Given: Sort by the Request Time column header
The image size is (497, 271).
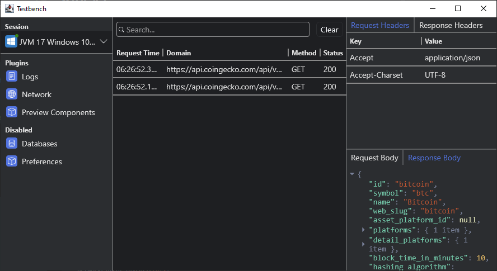Looking at the screenshot, I should 138,53.
